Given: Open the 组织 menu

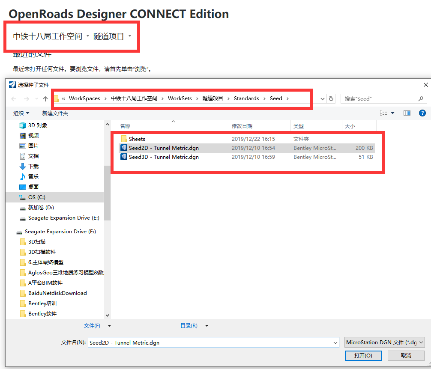Looking at the screenshot, I should [21, 113].
